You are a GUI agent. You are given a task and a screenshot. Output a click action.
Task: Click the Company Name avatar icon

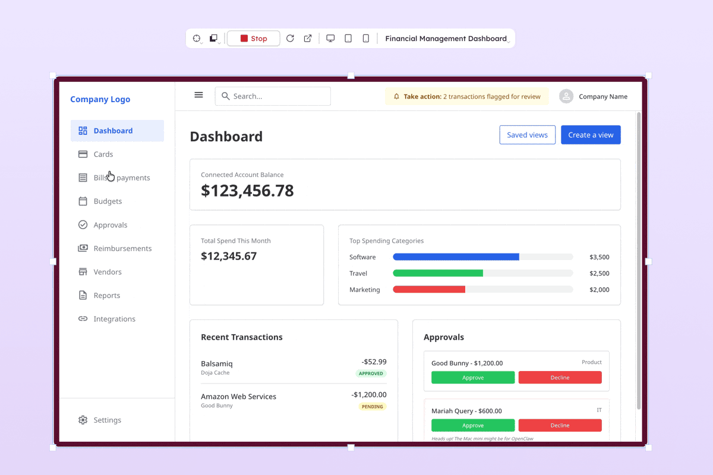point(566,96)
